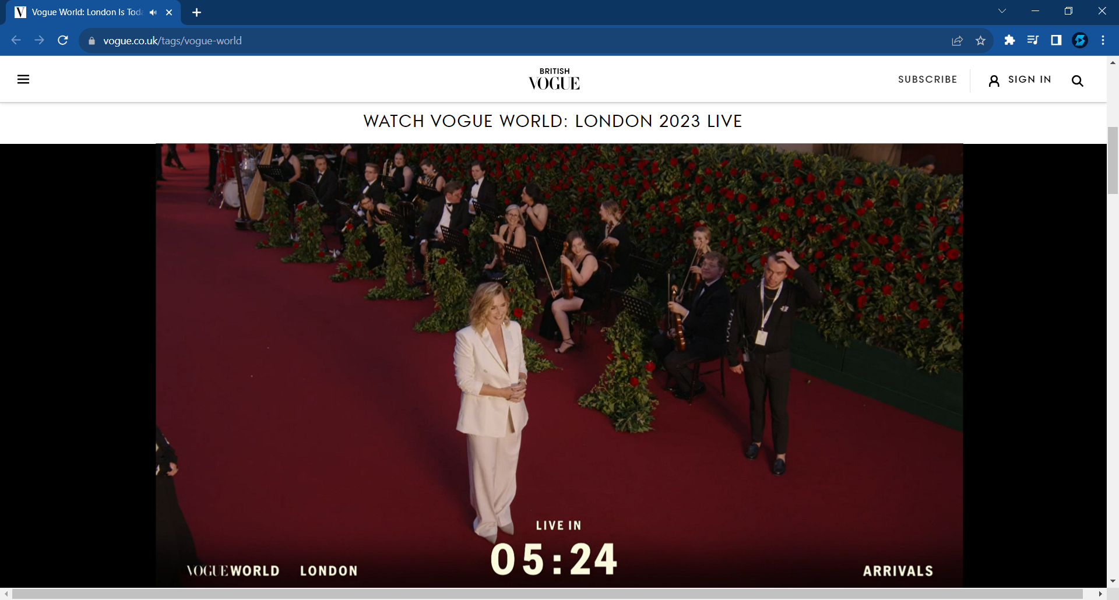
Task: Mute the tab via speaker icon
Action: point(153,12)
